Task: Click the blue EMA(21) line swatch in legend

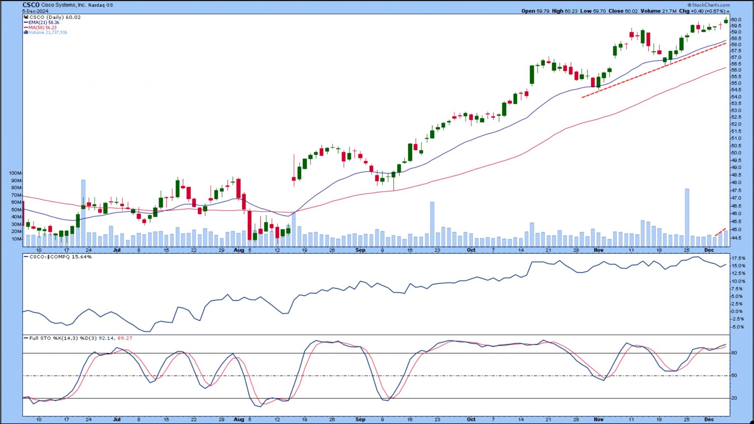Action: [x=26, y=22]
